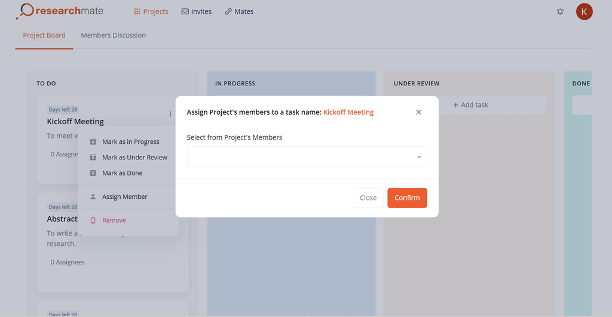The width and height of the screenshot is (612, 317).
Task: Open Select from Project's Members combo box
Action: pyautogui.click(x=307, y=157)
